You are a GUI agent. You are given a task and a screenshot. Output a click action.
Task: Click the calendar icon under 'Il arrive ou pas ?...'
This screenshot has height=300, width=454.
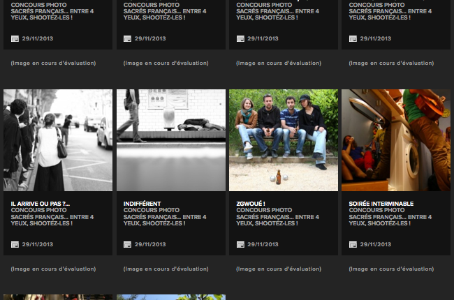[15, 244]
